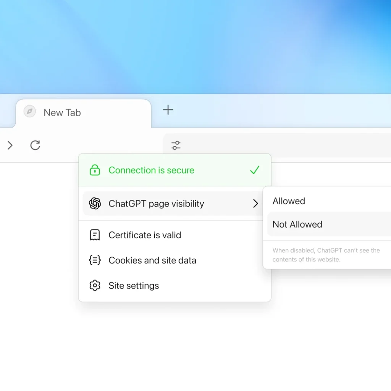Open Connection is secure details
The width and height of the screenshot is (391, 391).
click(174, 170)
